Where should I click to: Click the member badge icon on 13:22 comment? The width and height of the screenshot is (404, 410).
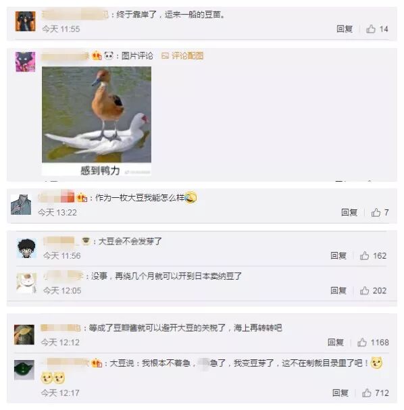82,198
